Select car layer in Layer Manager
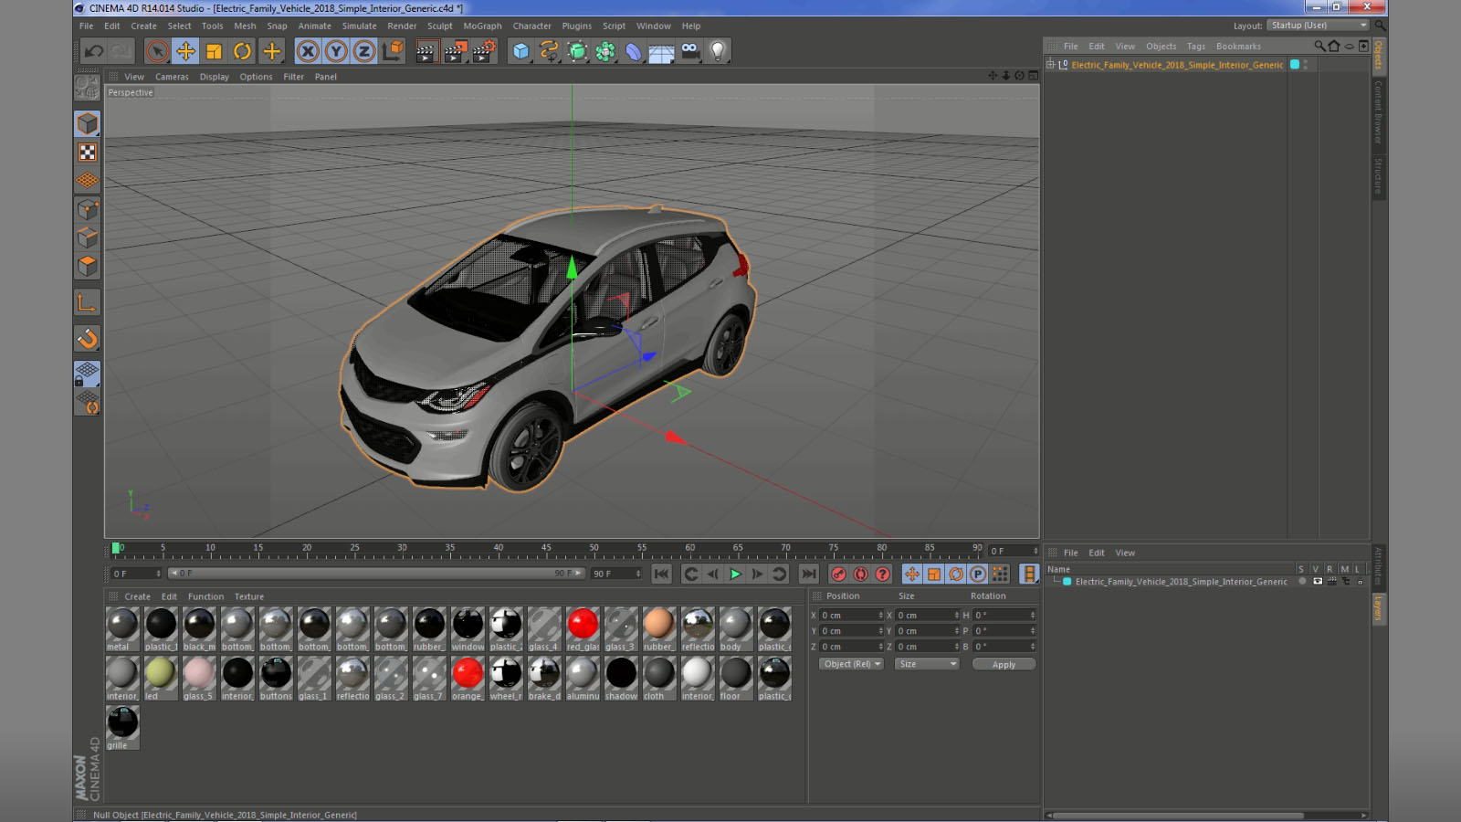Screen dimensions: 1461x822 (x=1181, y=582)
